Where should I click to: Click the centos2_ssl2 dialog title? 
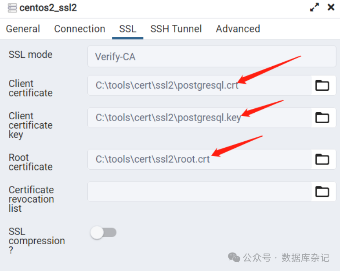pos(48,8)
